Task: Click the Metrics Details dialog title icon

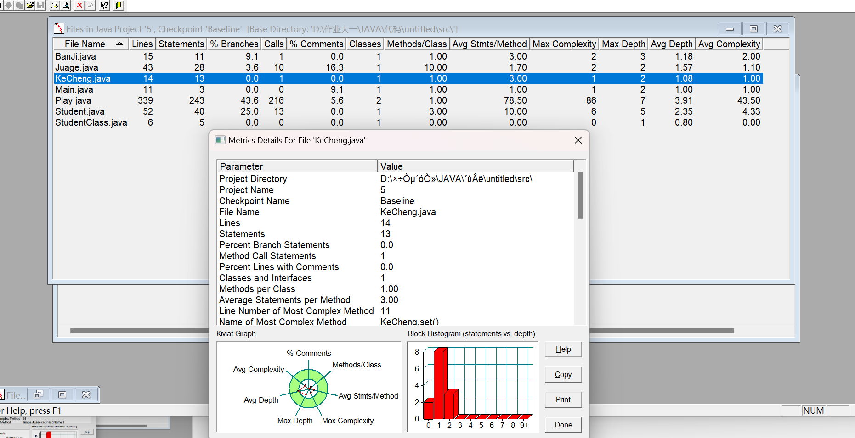Action: (221, 140)
